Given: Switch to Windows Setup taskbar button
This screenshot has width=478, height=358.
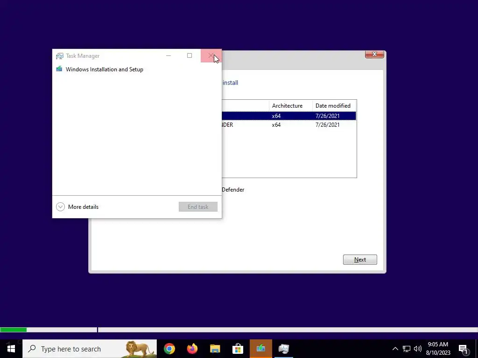Looking at the screenshot, I should coord(260,349).
